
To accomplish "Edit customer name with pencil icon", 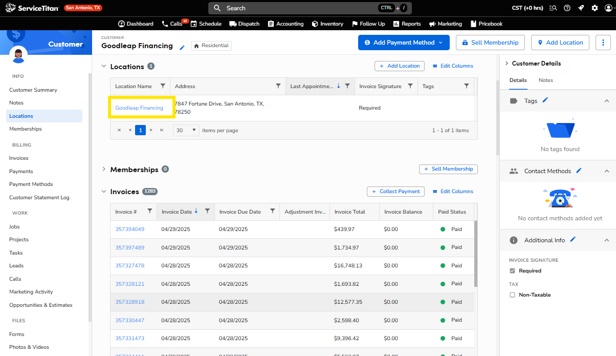I will (182, 47).
